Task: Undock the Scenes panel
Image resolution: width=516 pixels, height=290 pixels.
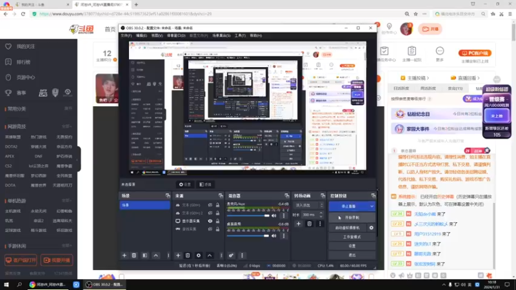Action: pyautogui.click(x=168, y=196)
